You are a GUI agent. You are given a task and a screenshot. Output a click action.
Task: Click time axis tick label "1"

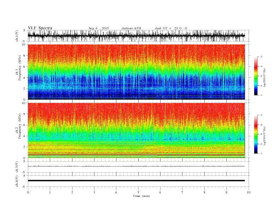click(50, 192)
